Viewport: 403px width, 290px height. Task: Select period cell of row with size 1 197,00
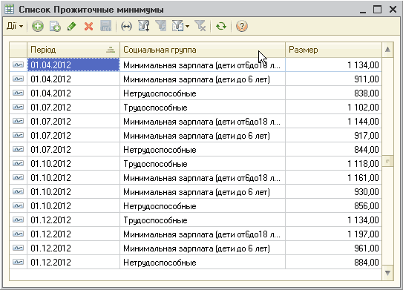tap(73, 234)
